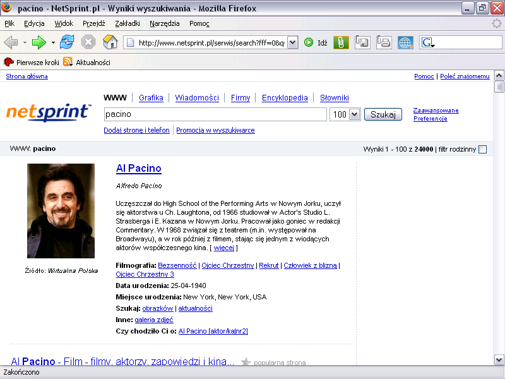The width and height of the screenshot is (505, 379).
Task: Click the green paperclip toolbar icon
Action: (341, 42)
